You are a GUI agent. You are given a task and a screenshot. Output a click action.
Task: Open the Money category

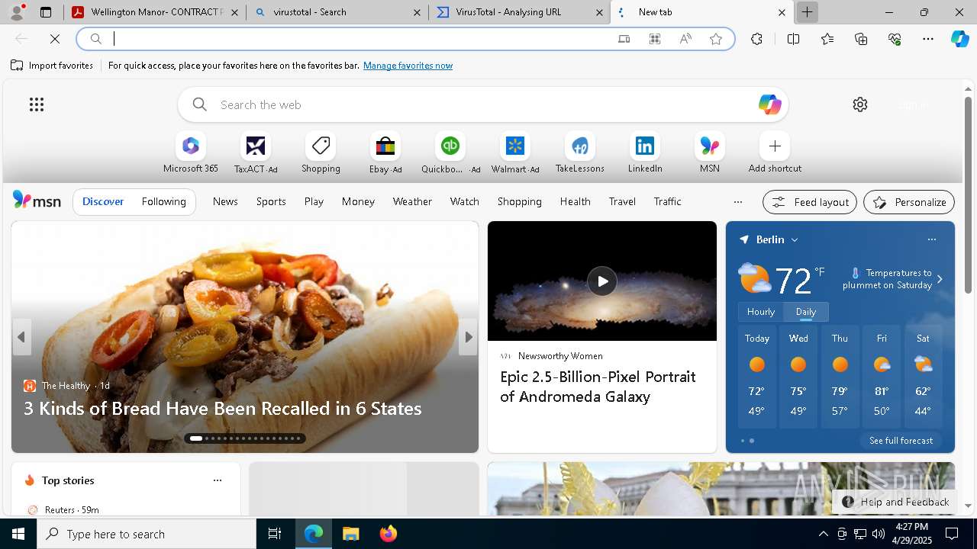pyautogui.click(x=358, y=201)
